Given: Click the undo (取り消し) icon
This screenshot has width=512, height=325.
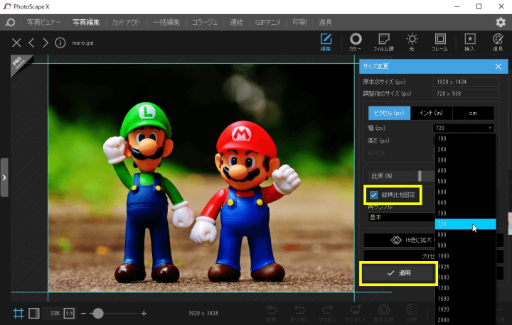Looking at the screenshot, I should (x=299, y=313).
